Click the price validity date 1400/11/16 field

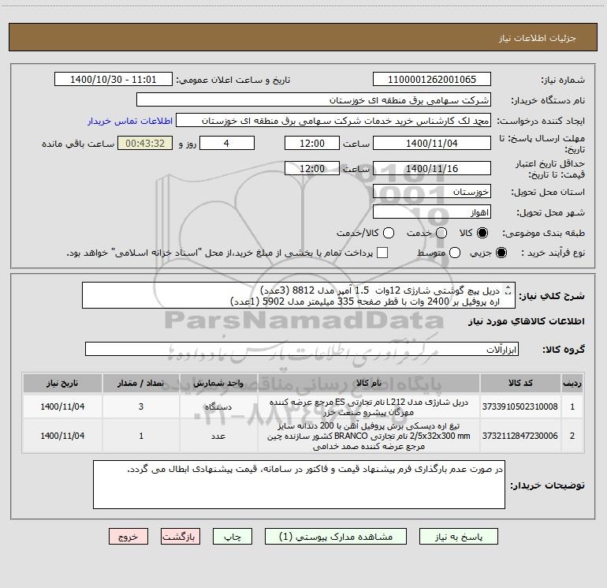(432, 168)
